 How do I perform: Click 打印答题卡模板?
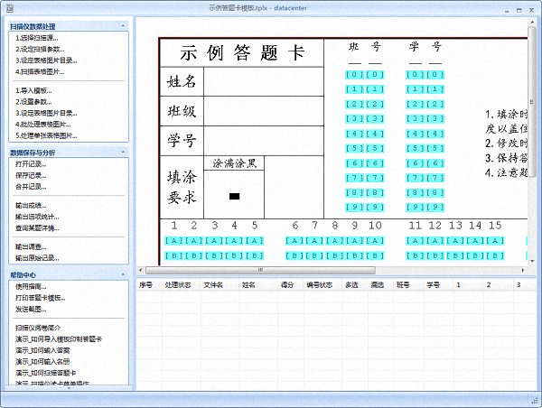point(40,297)
